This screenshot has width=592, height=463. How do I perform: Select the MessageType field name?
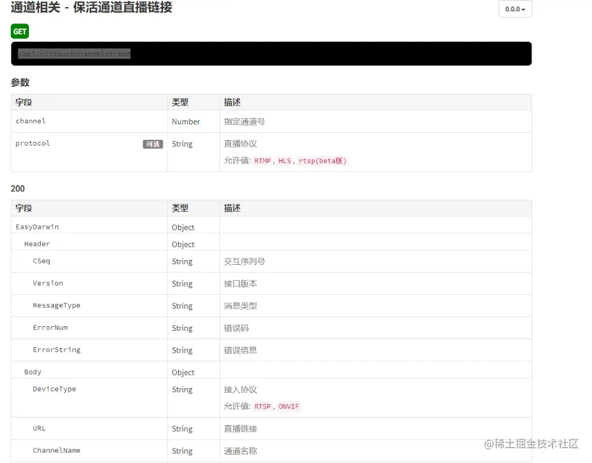tap(57, 306)
